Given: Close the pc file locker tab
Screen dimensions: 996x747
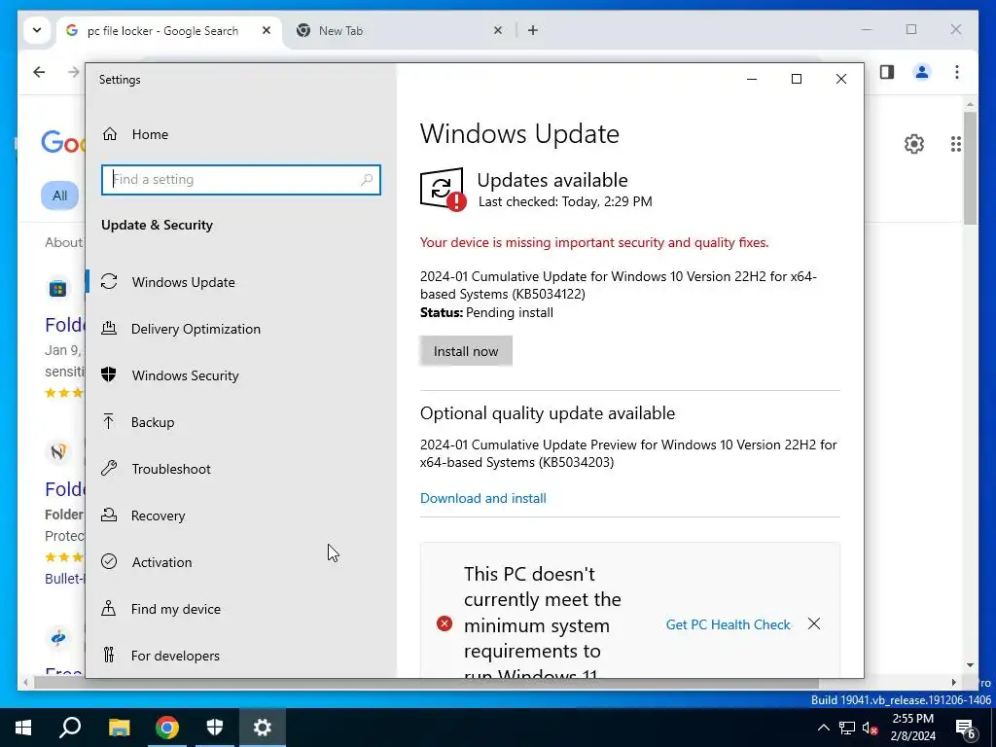Looking at the screenshot, I should coord(267,30).
